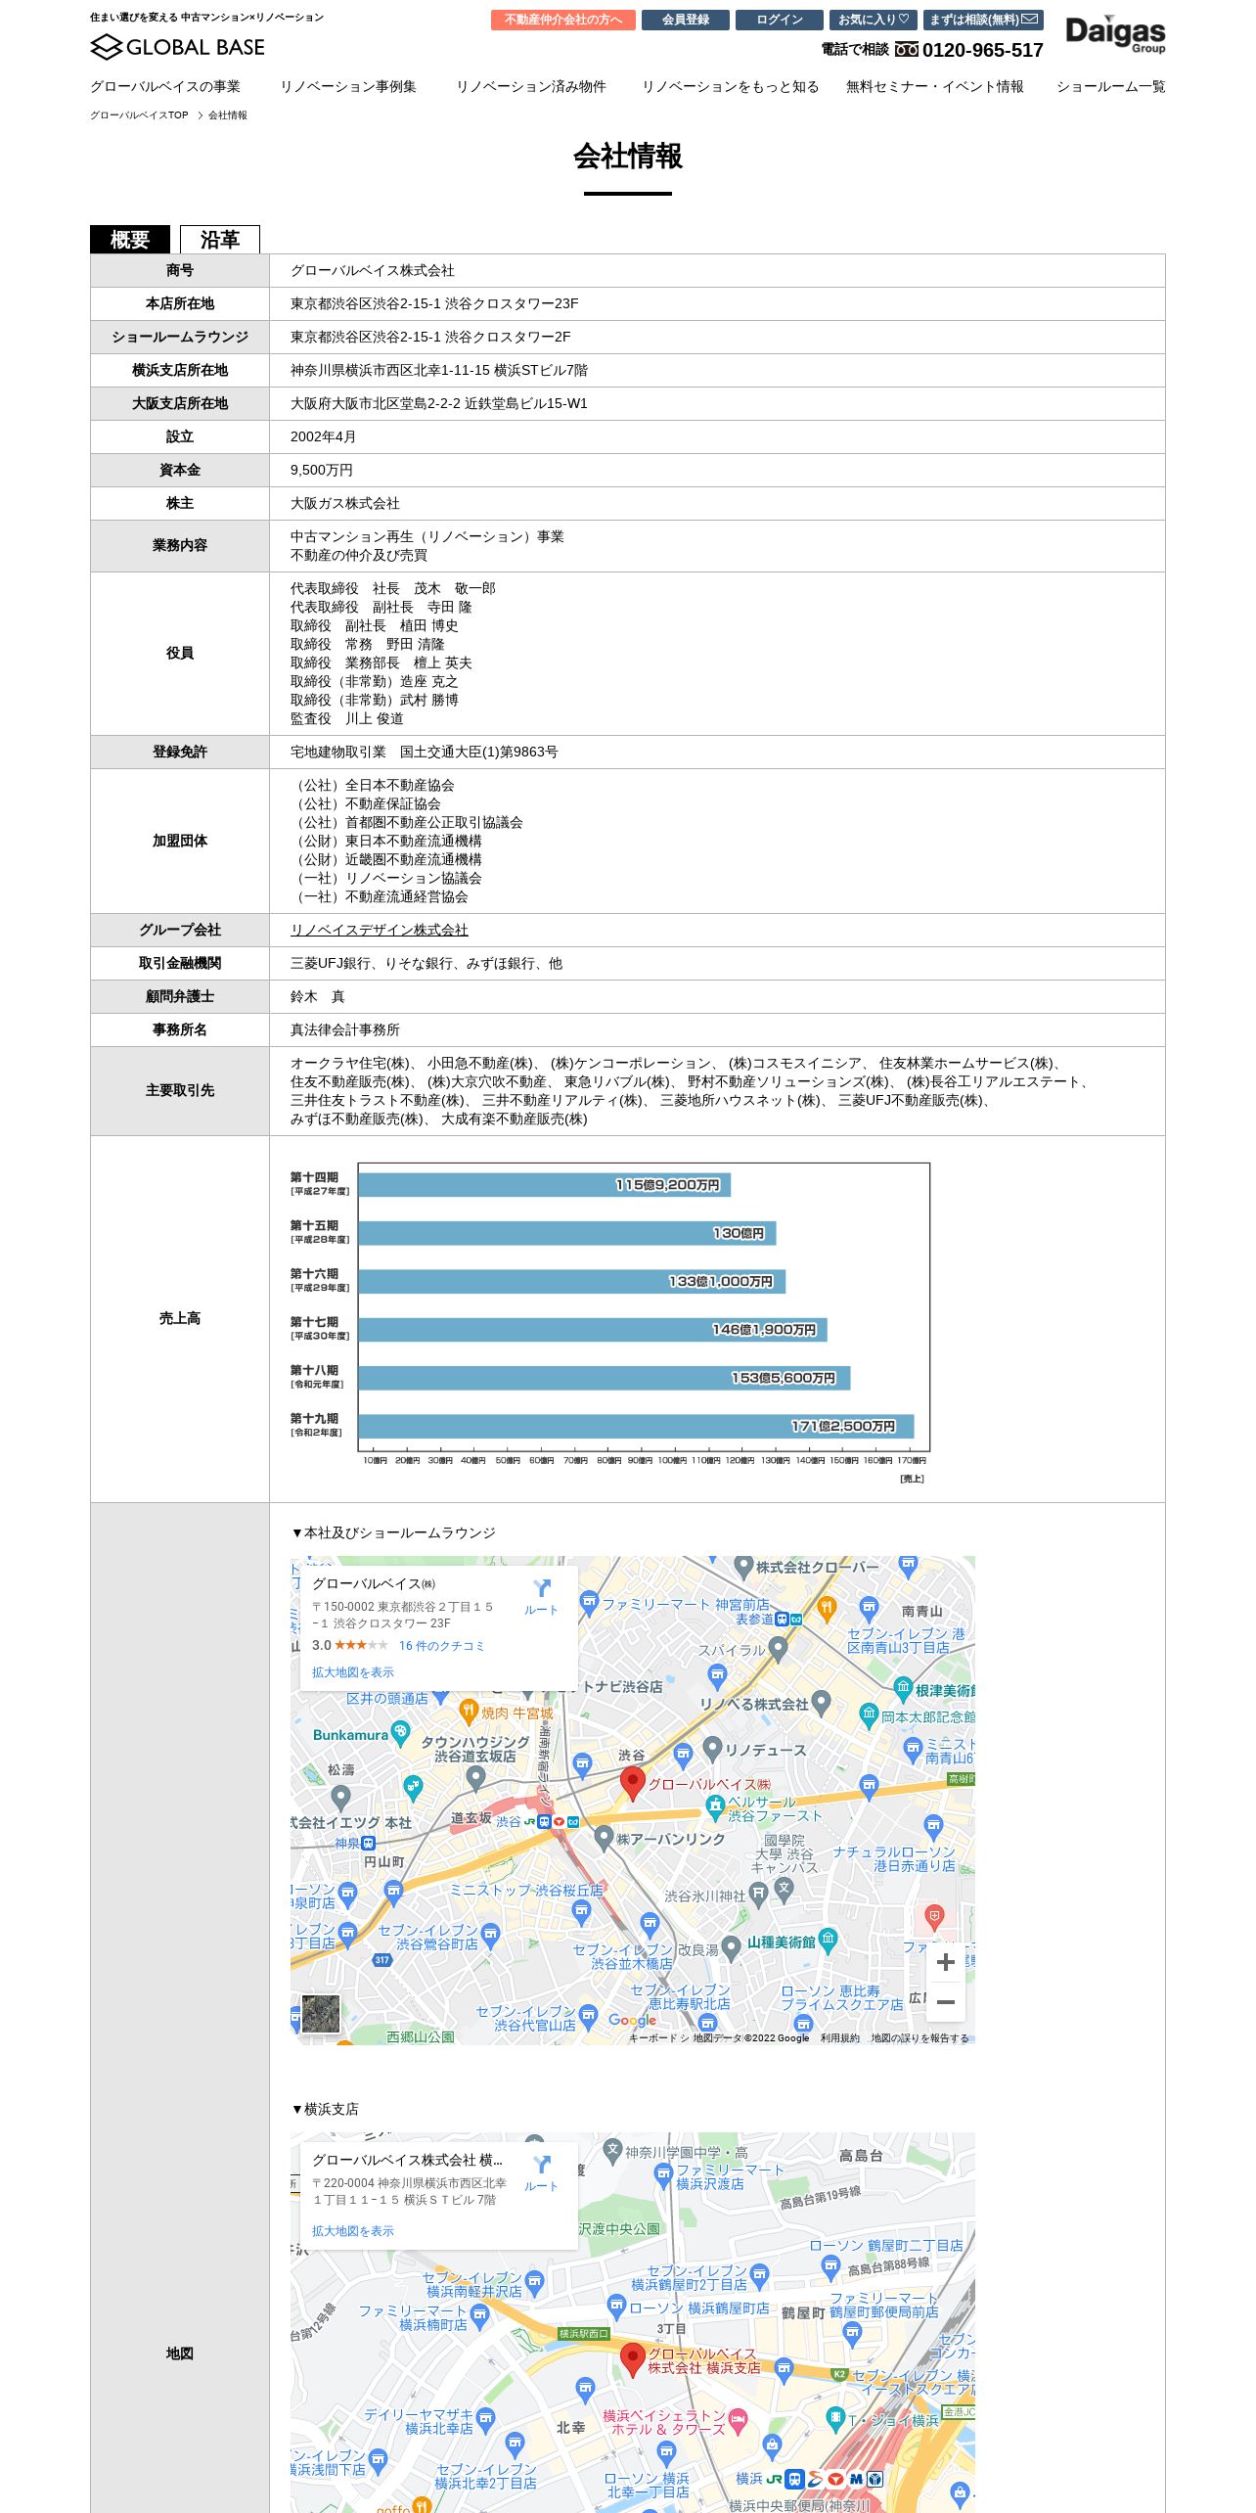Click the 第十四期 sales bar
This screenshot has width=1256, height=2513.
[545, 1184]
